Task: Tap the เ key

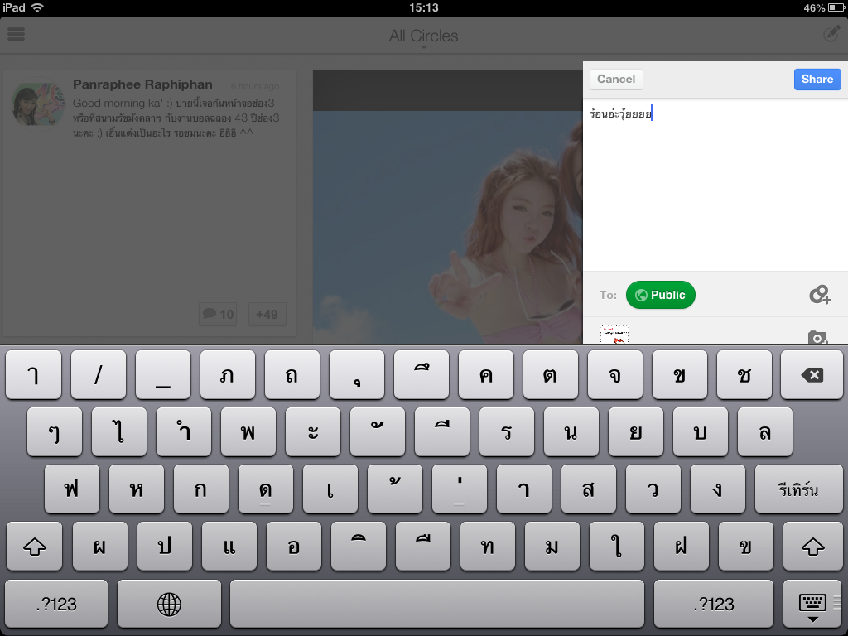Action: tap(330, 489)
